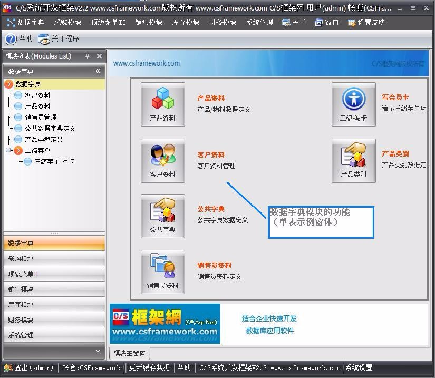Toggle the pin on the Modules List panel
This screenshot has height=378, width=435.
click(88, 56)
